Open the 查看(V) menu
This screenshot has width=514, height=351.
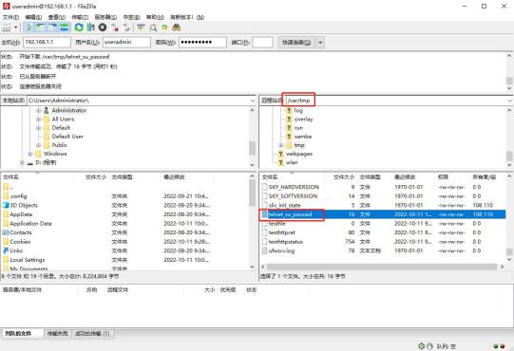57,17
